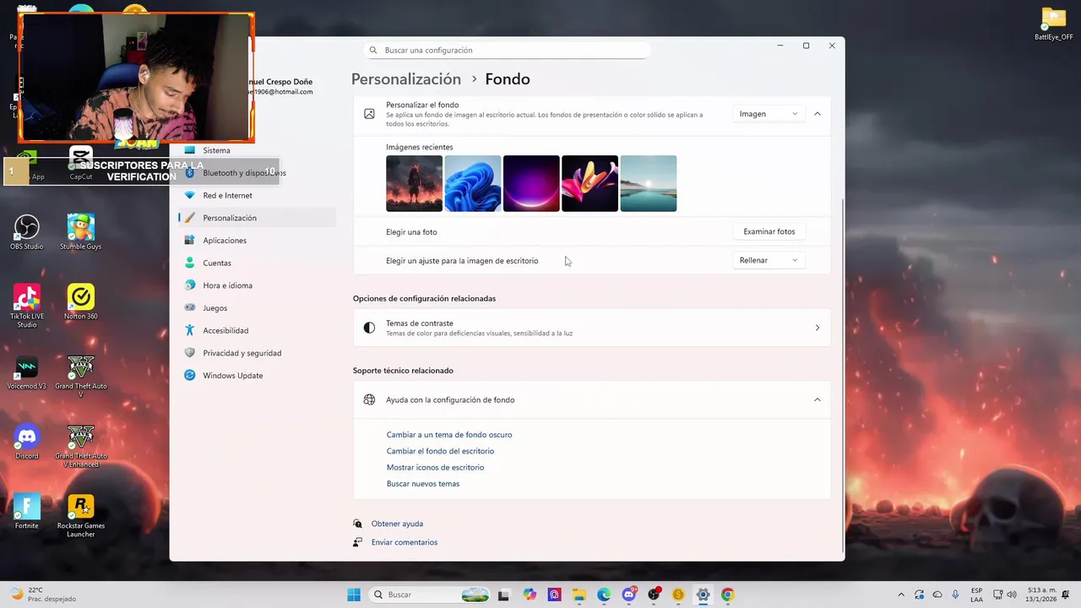Viewport: 1081px width, 608px height.
Task: Open Temas de contraste settings
Action: point(592,328)
